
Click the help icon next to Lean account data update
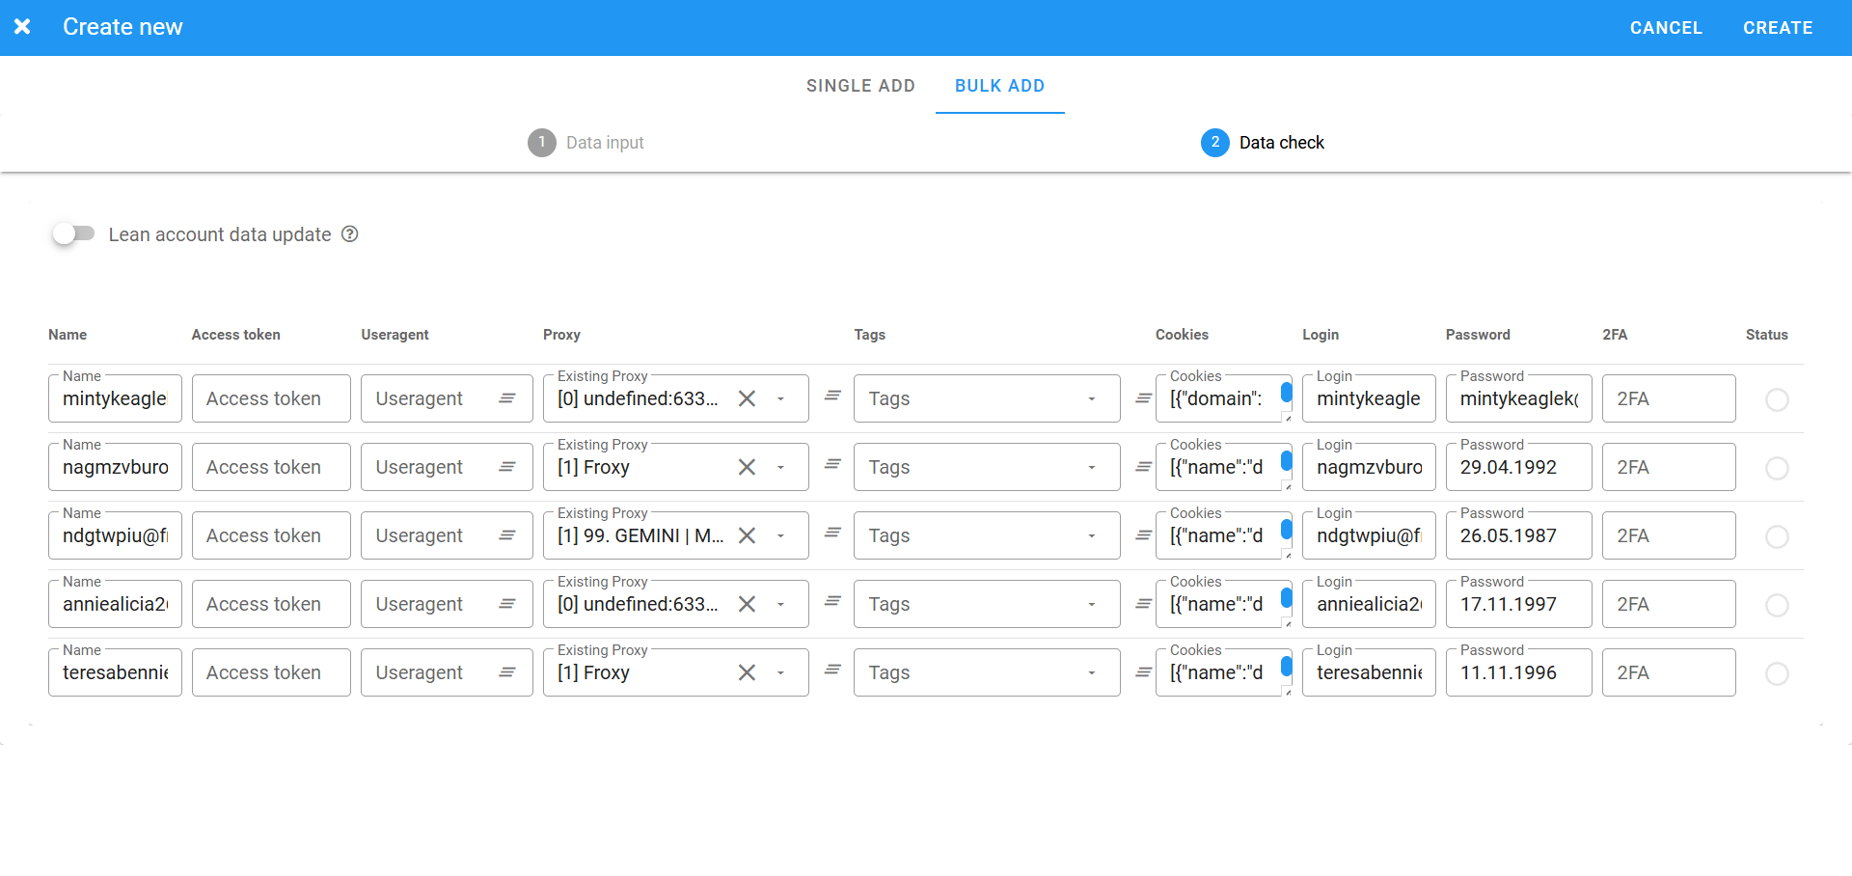click(x=350, y=234)
